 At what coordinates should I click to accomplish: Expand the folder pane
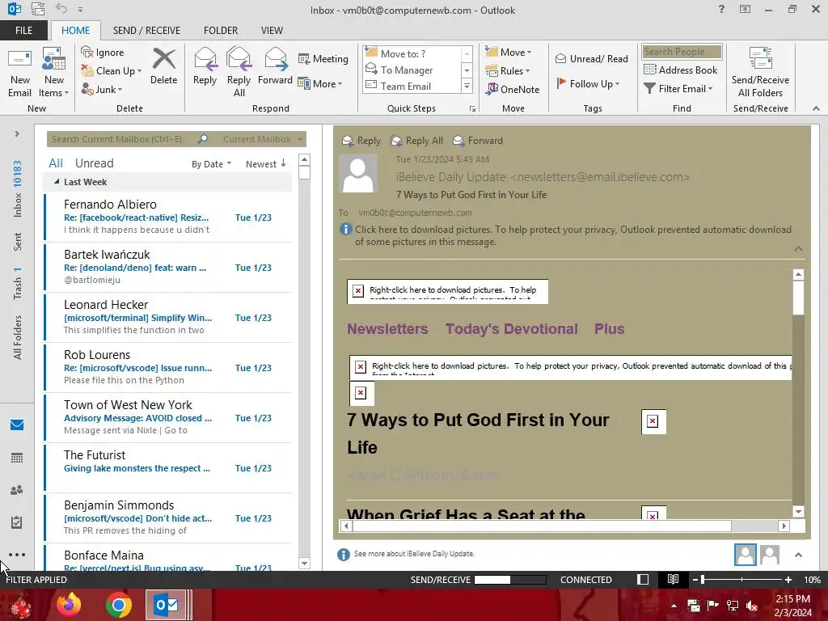17,134
